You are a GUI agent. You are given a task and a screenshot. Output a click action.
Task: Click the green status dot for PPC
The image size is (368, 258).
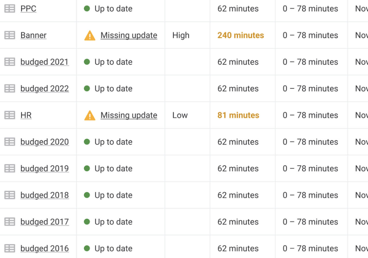pos(87,9)
